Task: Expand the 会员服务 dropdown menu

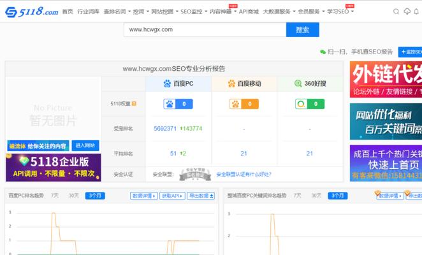Action: point(311,11)
